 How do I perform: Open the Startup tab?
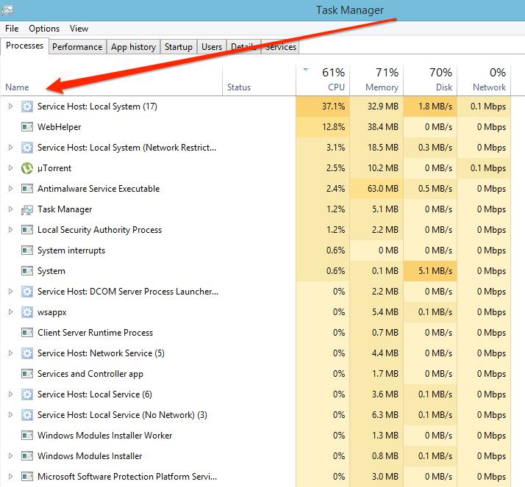click(x=178, y=47)
